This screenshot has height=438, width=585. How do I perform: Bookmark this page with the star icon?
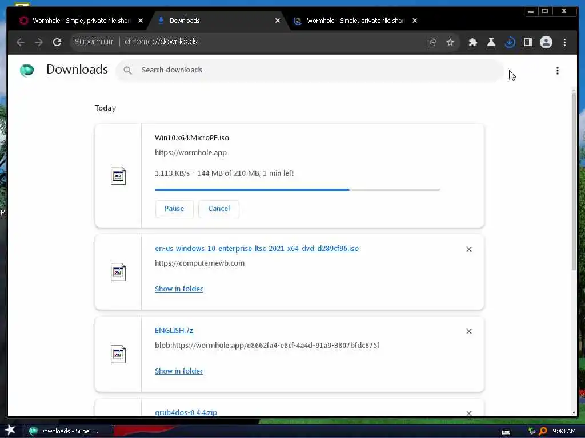click(x=450, y=42)
